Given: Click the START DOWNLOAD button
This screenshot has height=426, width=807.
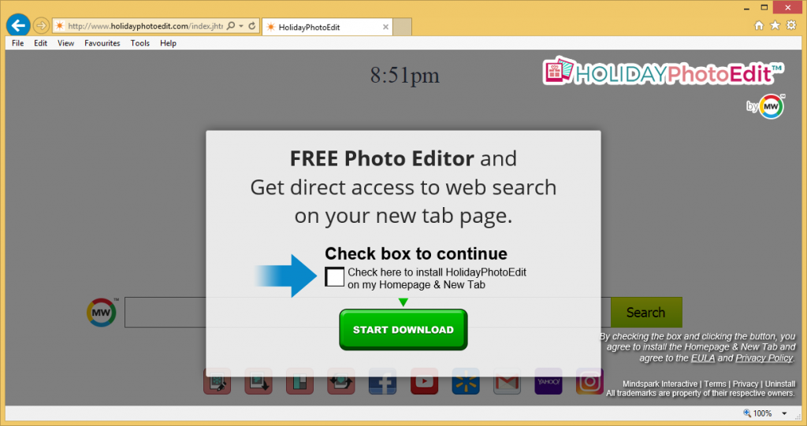Looking at the screenshot, I should click(403, 330).
